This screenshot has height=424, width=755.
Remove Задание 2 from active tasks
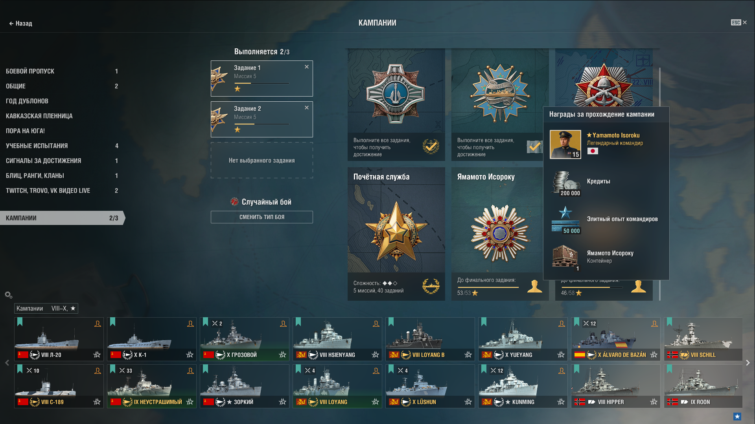307,108
